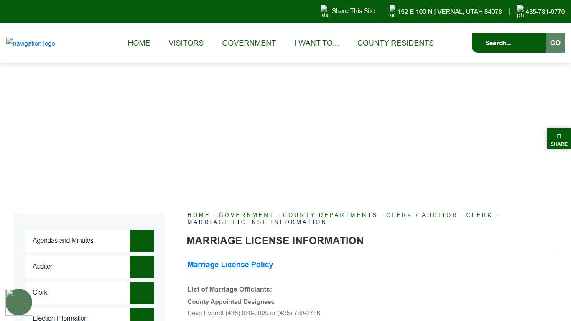
Task: Click the address icon in the top bar
Action: [392, 11]
